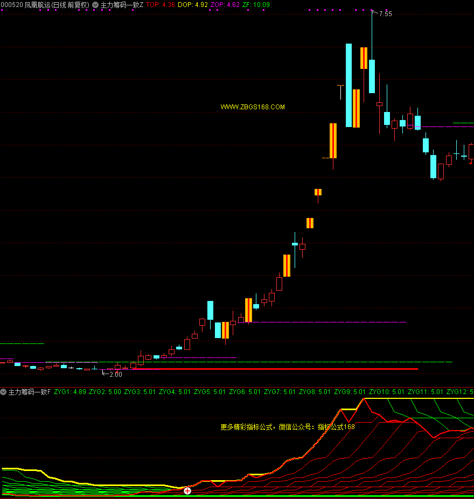
Task: Select the ZF: 10.09 value readout
Action: [x=256, y=4]
